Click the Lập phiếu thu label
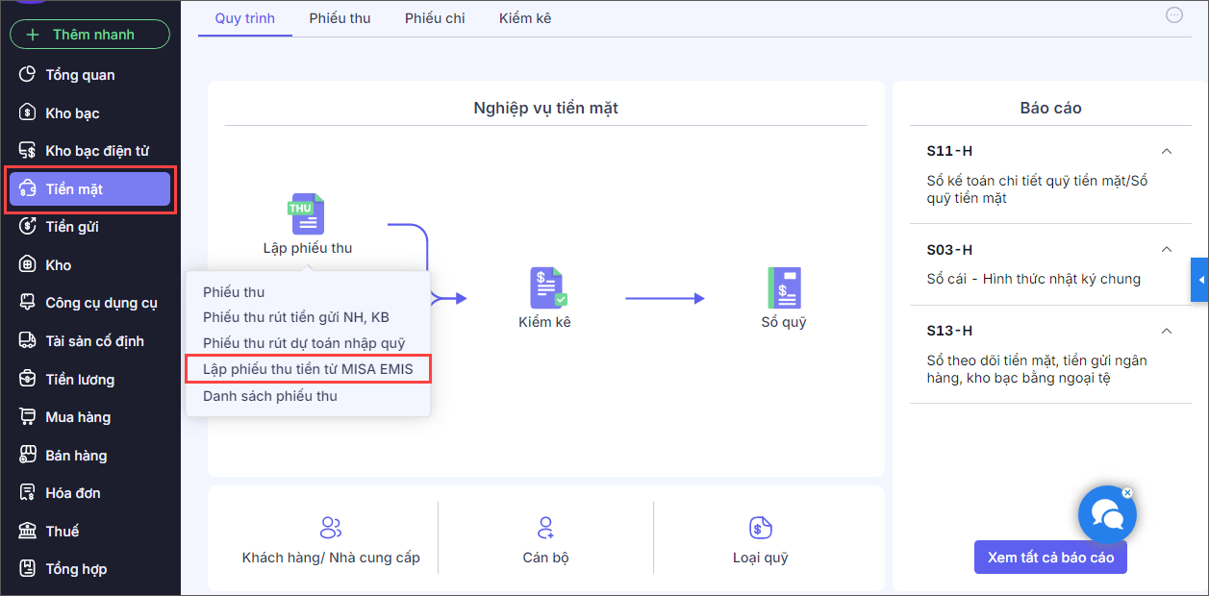The image size is (1209, 596). coord(308,248)
